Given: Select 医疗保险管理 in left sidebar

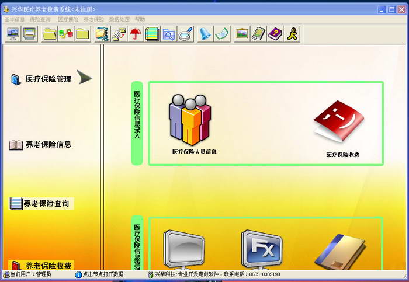Looking at the screenshot, I should coord(48,79).
